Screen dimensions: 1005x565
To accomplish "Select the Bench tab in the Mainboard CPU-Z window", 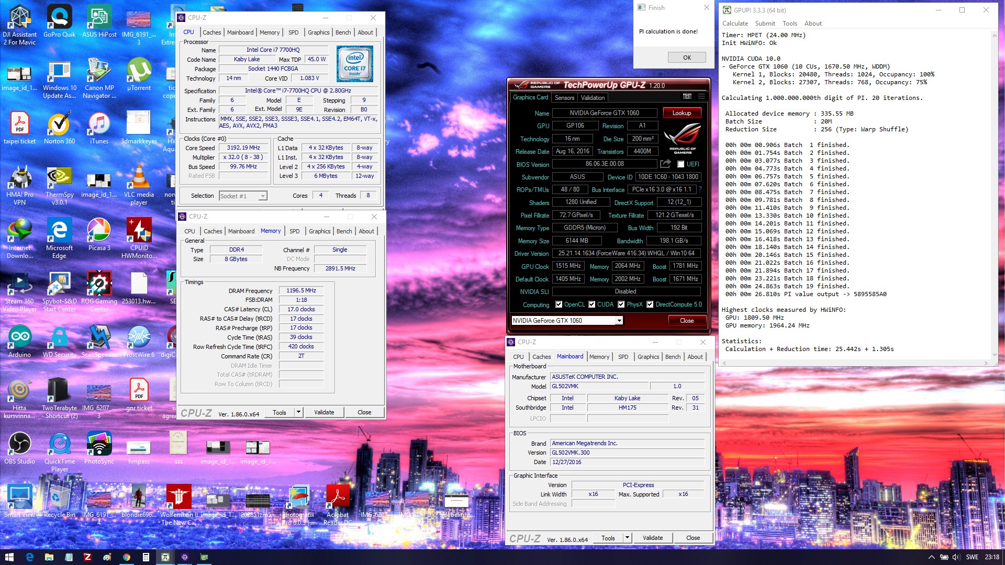I will (673, 357).
